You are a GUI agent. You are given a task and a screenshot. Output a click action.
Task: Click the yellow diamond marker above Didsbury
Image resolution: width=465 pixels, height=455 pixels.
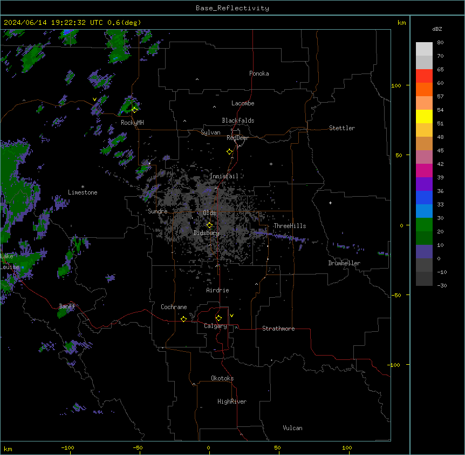point(209,225)
